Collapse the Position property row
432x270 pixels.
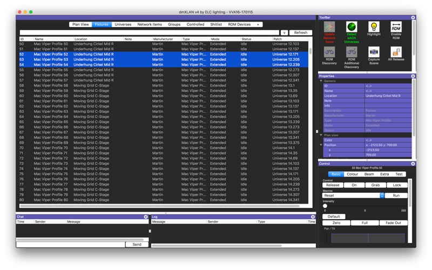[321, 145]
